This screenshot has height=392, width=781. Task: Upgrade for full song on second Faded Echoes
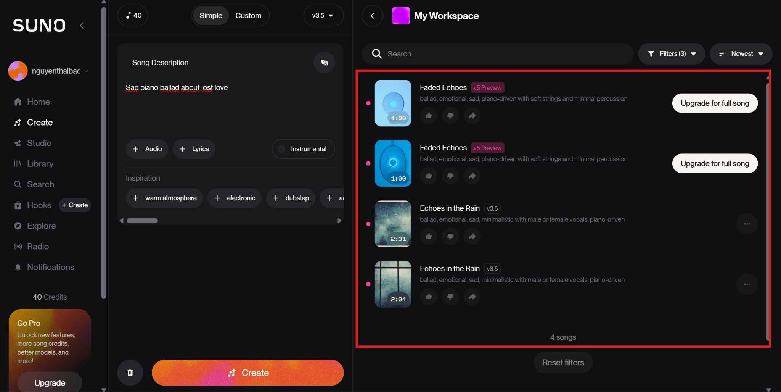[715, 163]
